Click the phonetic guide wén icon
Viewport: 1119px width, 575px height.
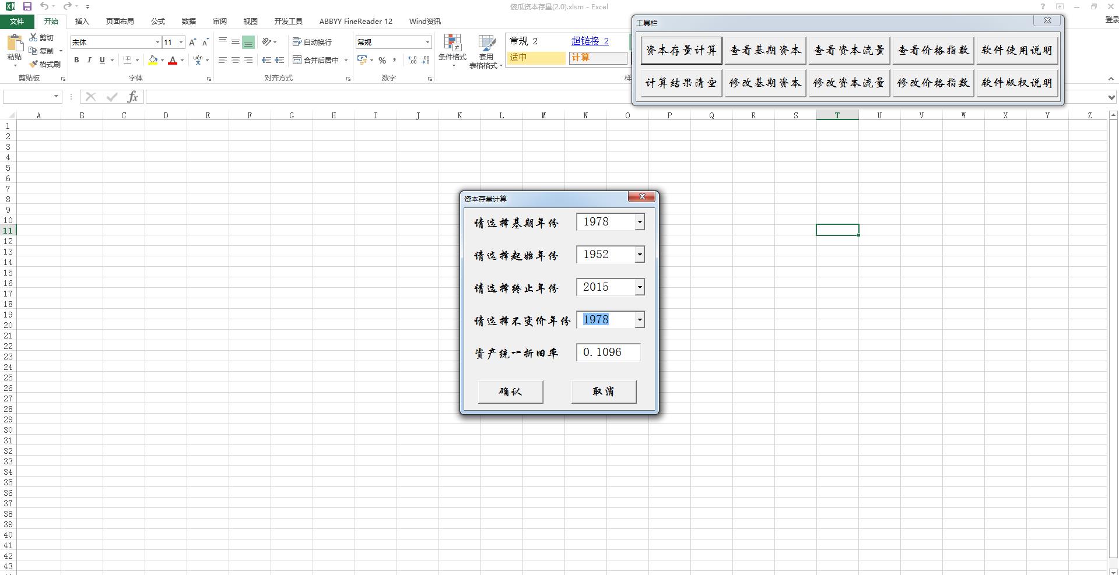198,60
